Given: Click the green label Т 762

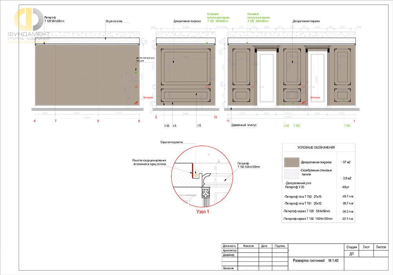Looking at the screenshot, I should click(296, 126).
